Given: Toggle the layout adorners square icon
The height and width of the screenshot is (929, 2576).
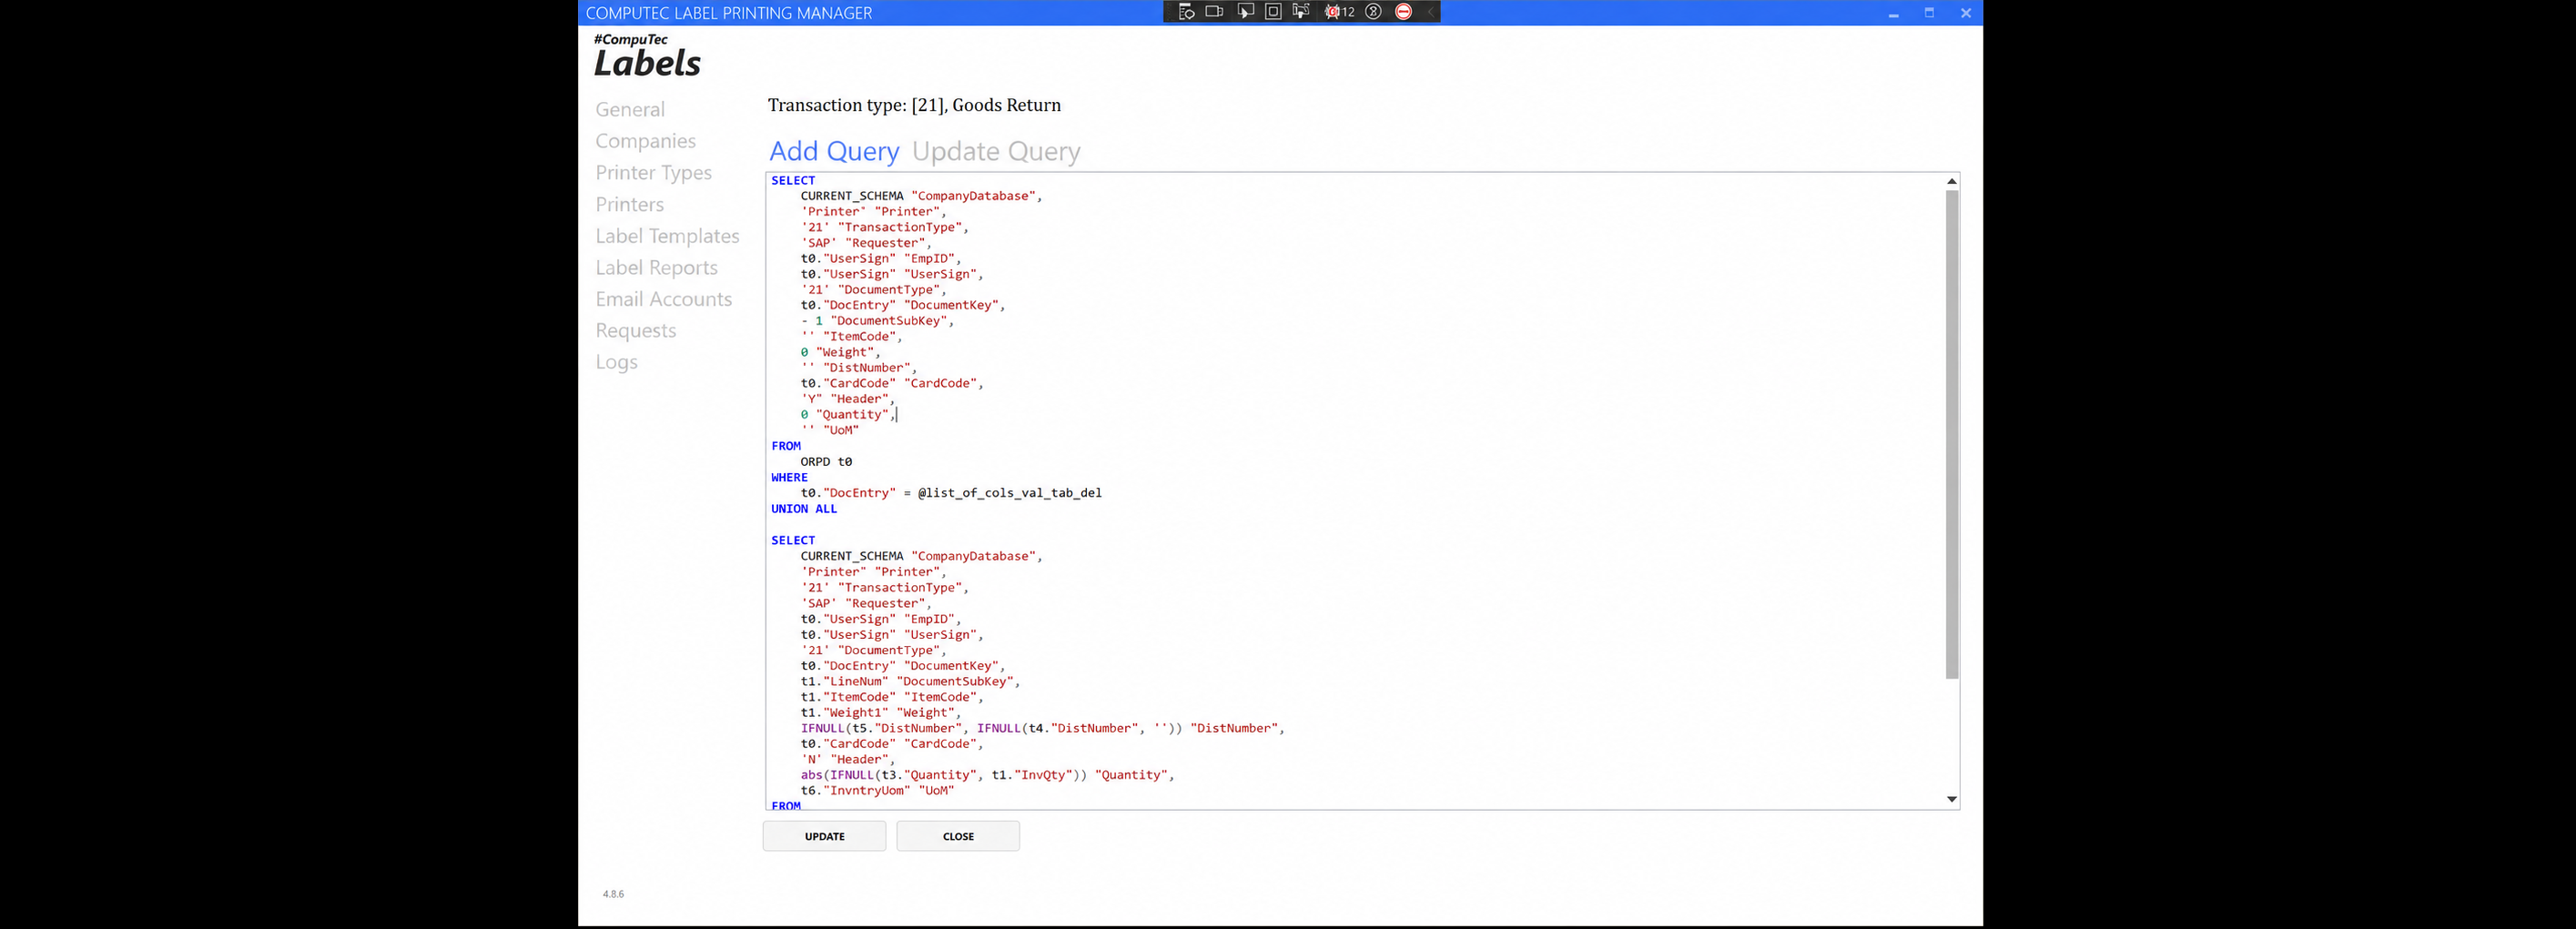Looking at the screenshot, I should (1273, 12).
